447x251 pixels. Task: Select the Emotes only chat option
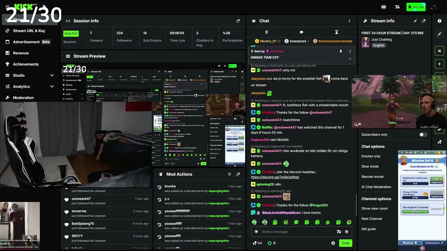[x=371, y=156]
